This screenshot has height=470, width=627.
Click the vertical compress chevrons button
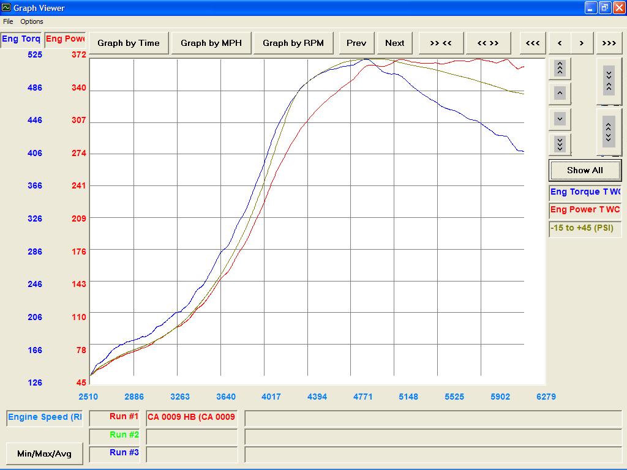click(609, 81)
